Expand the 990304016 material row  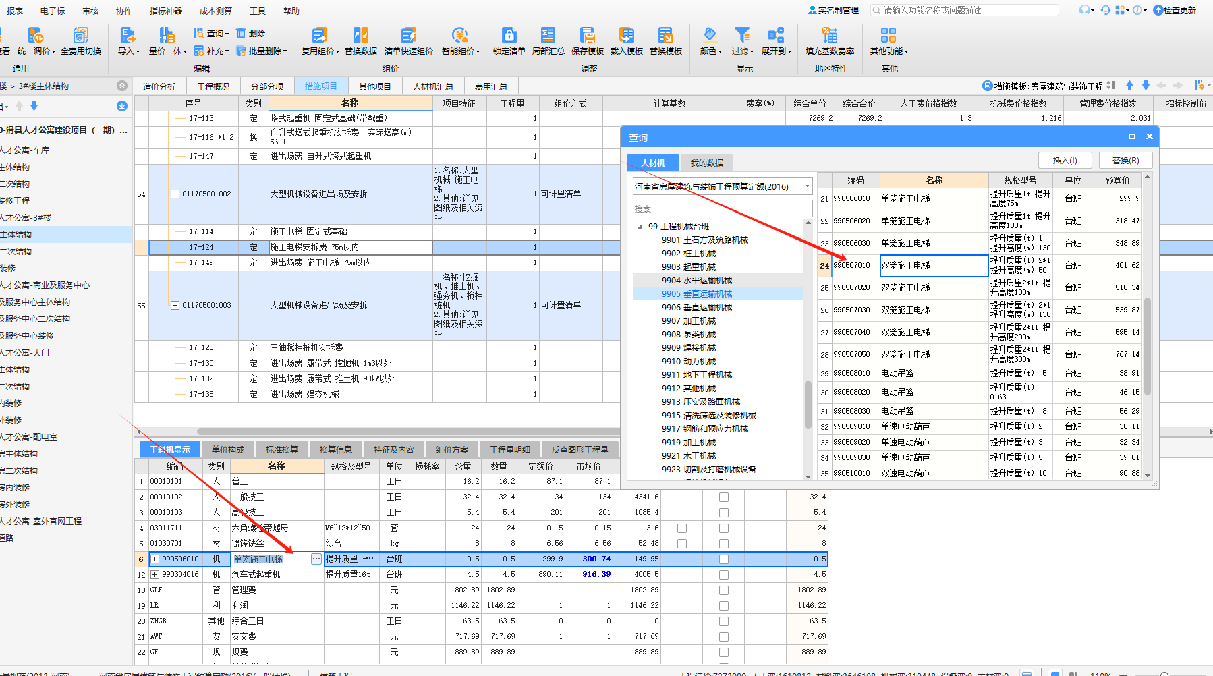(155, 575)
